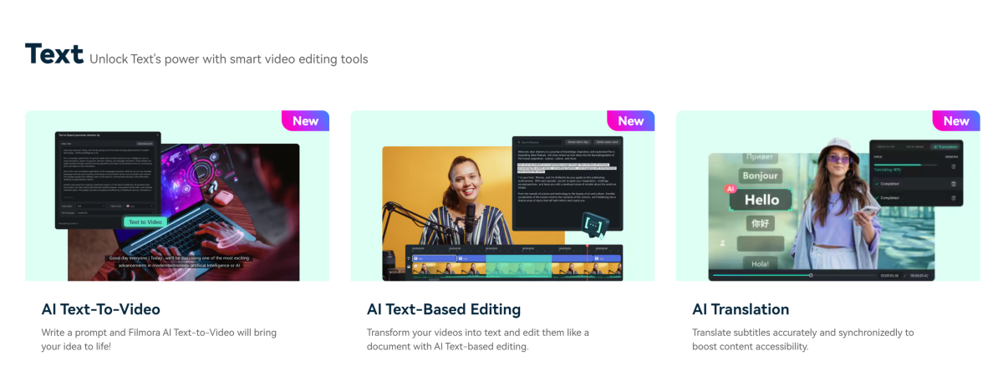Click the 'Write a prompt and Filmora' description

coord(159,339)
